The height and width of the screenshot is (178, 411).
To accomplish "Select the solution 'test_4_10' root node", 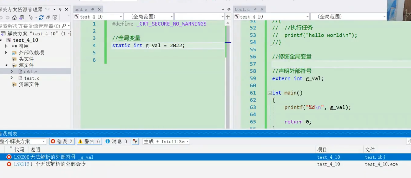I will pos(36,33).
